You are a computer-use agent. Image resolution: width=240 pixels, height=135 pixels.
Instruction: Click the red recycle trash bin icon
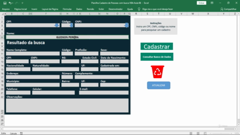pyautogui.click(x=157, y=72)
